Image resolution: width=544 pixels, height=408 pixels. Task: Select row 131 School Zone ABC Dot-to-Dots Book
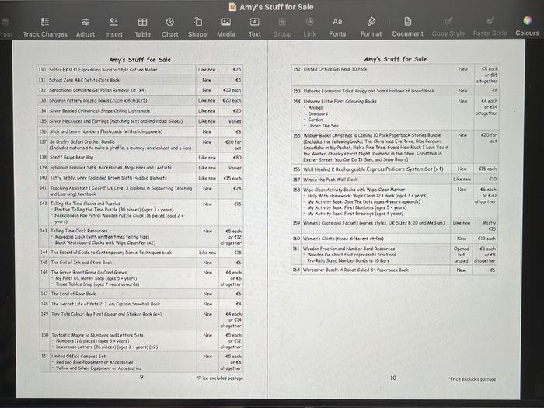click(x=140, y=80)
